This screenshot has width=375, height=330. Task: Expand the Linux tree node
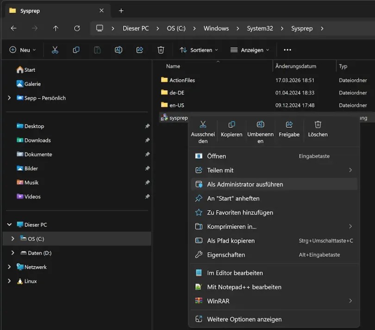[9, 281]
